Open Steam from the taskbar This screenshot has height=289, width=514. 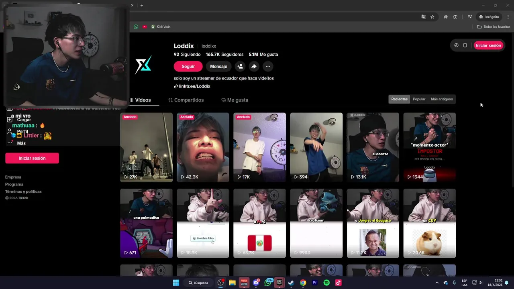tap(291, 283)
